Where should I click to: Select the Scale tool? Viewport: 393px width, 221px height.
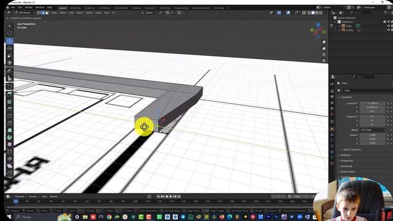point(10,55)
